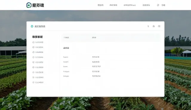Open the bell notification icon in panel header
The width and height of the screenshot is (191, 110).
coord(154,26)
